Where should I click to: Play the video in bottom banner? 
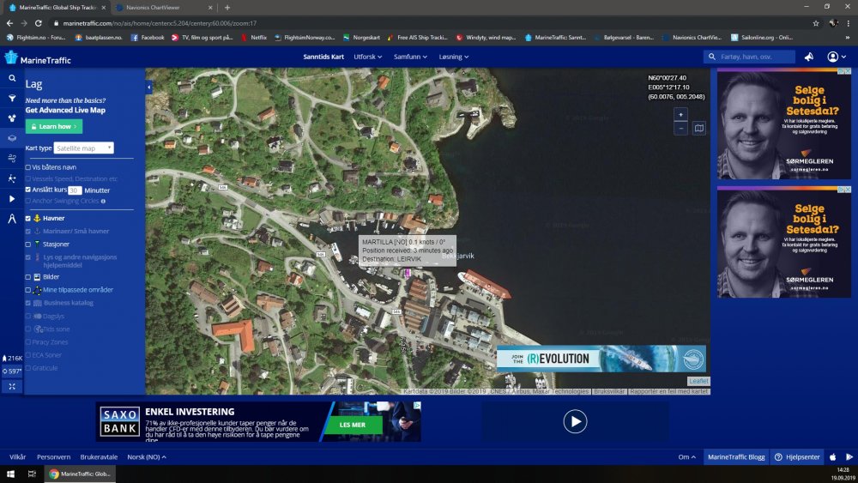pos(575,422)
